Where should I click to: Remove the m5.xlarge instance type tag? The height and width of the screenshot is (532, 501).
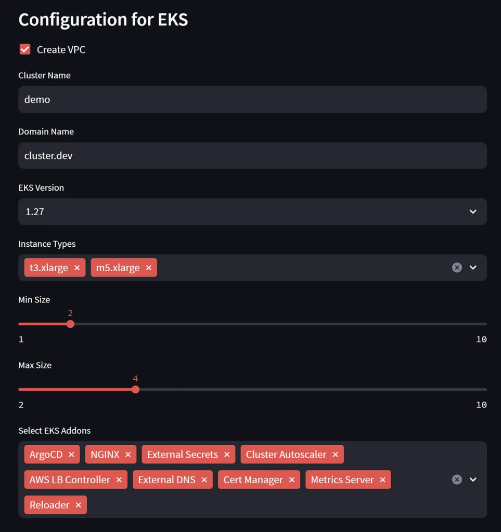(148, 268)
